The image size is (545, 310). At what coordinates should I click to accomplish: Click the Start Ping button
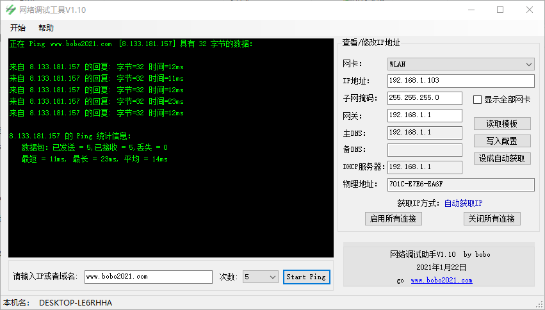click(306, 277)
